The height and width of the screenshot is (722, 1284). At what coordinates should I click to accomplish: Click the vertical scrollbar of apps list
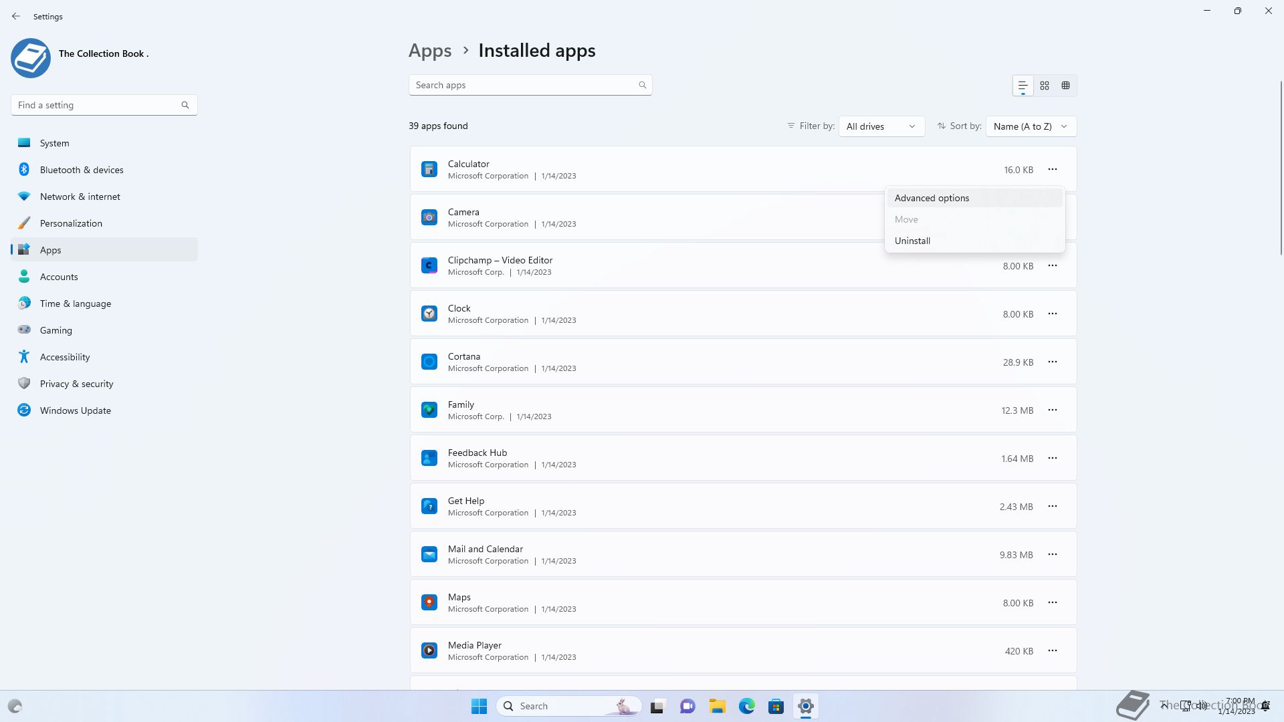1281,167
